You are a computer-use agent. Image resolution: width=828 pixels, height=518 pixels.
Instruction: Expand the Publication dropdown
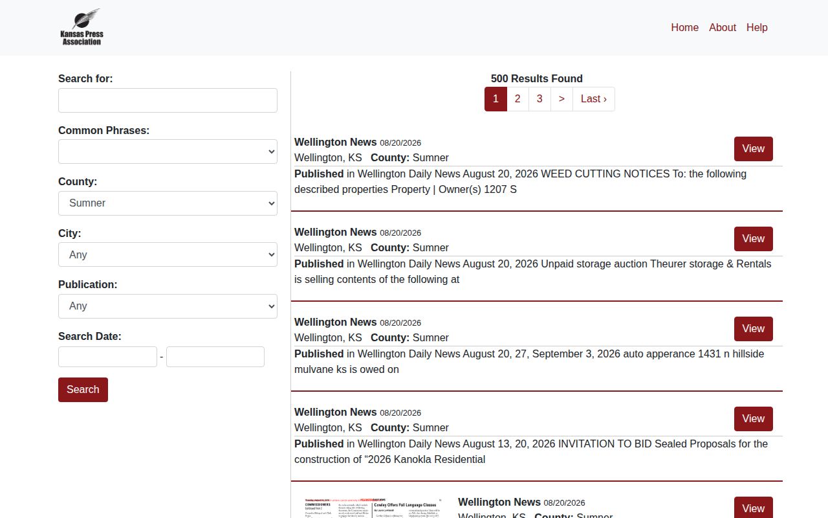(168, 306)
